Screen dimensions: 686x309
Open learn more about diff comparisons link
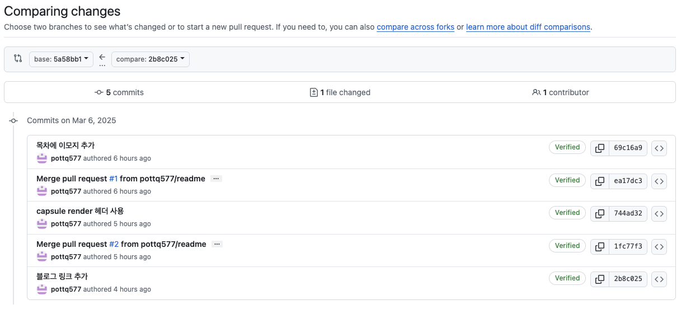coord(528,27)
